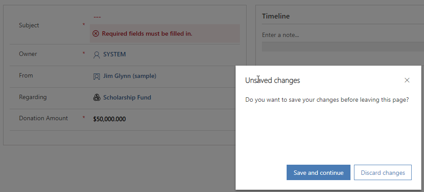The height and width of the screenshot is (192, 424).
Task: Open the Jim Glynn (sample) link
Action: (x=130, y=76)
